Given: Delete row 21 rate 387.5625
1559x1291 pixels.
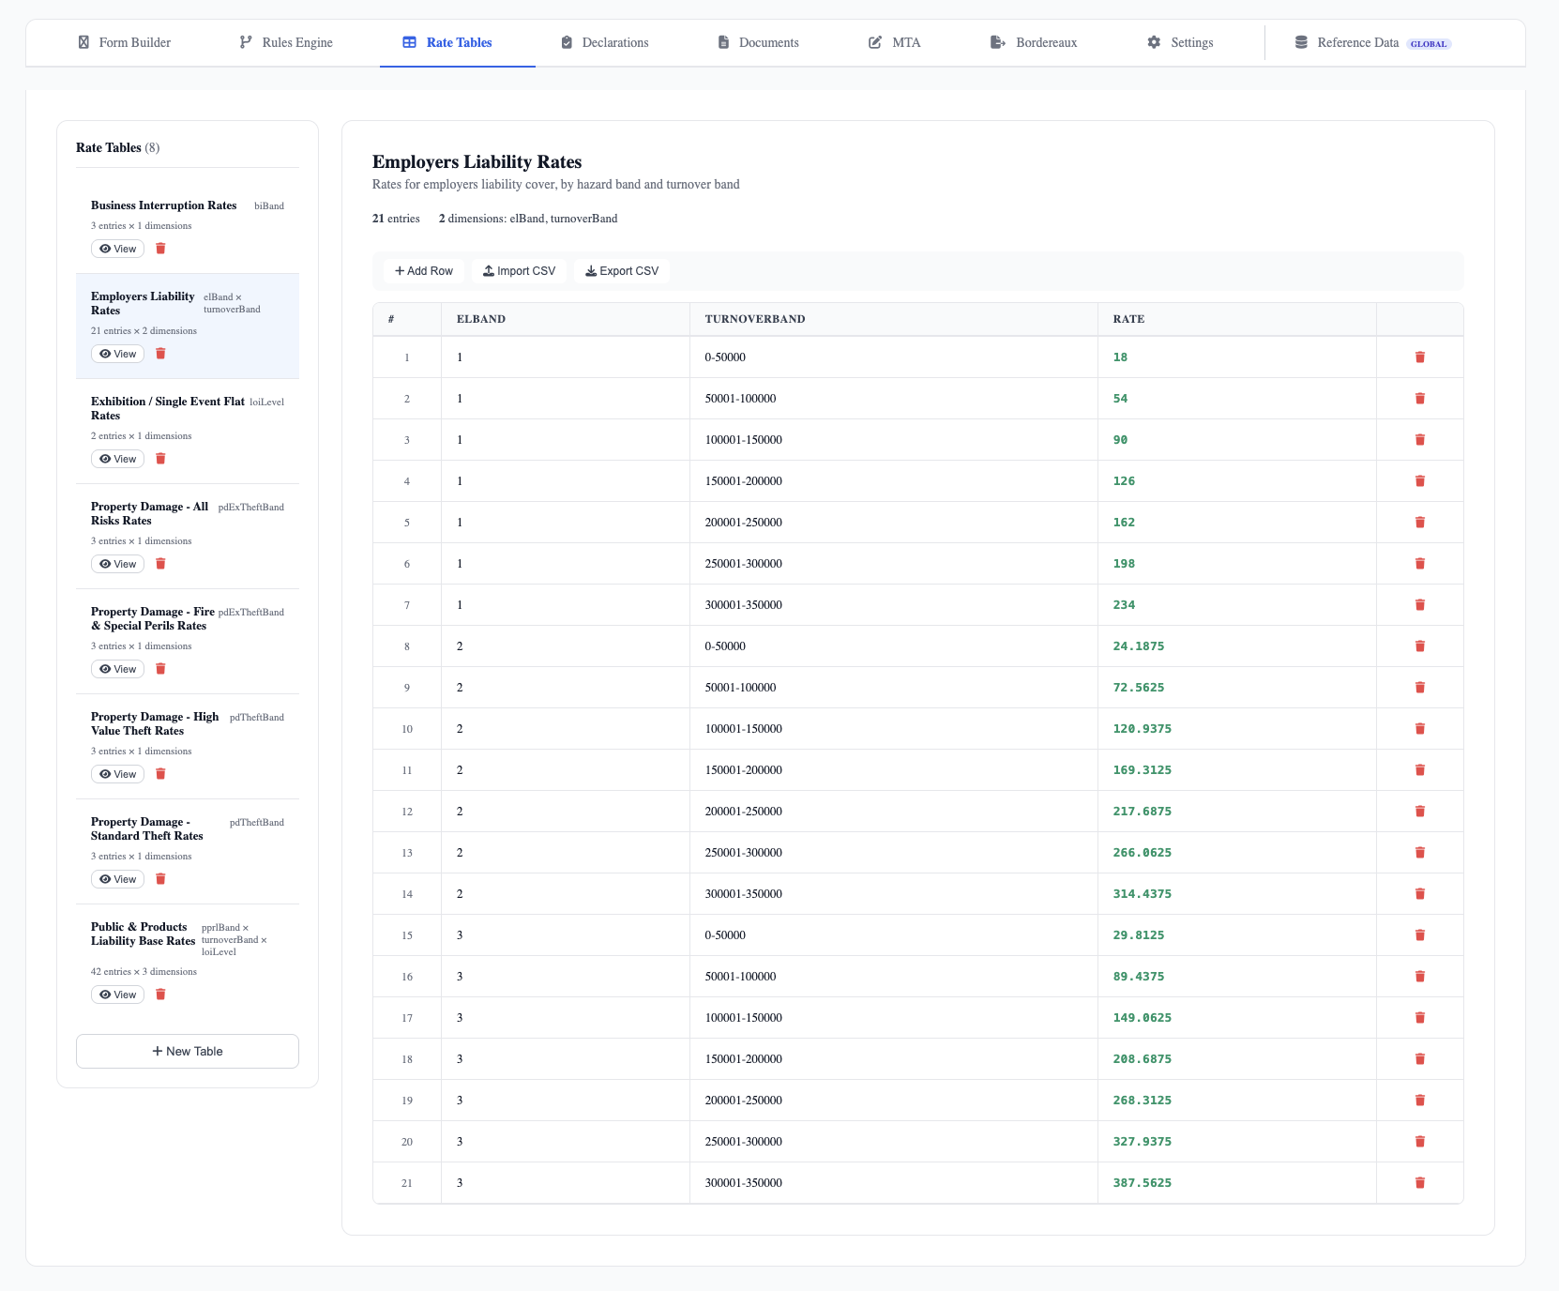Looking at the screenshot, I should 1420,1183.
